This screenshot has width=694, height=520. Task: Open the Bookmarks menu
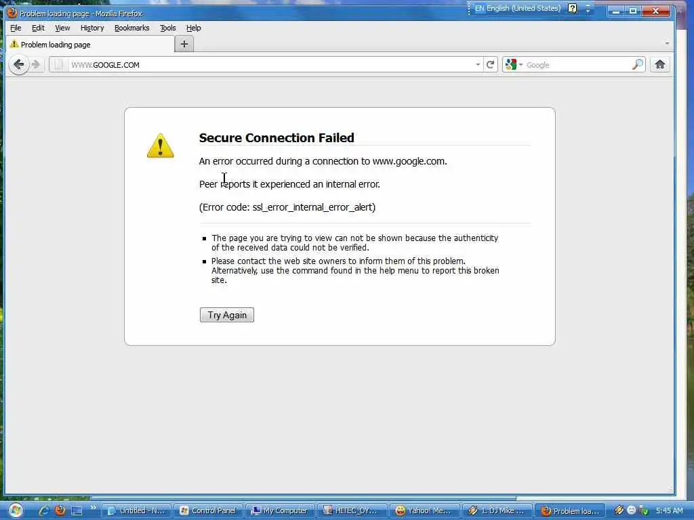click(x=132, y=28)
